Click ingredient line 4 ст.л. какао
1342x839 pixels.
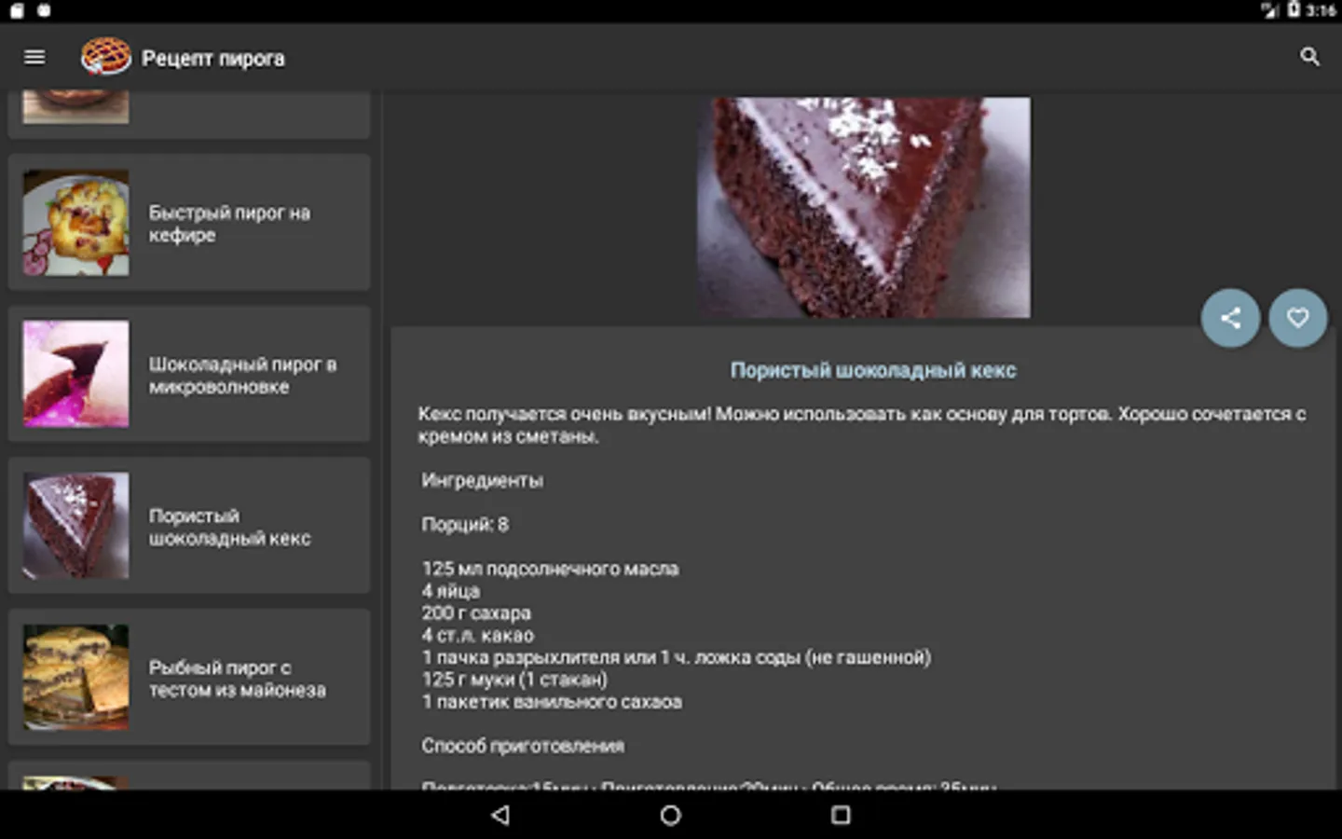(x=477, y=636)
